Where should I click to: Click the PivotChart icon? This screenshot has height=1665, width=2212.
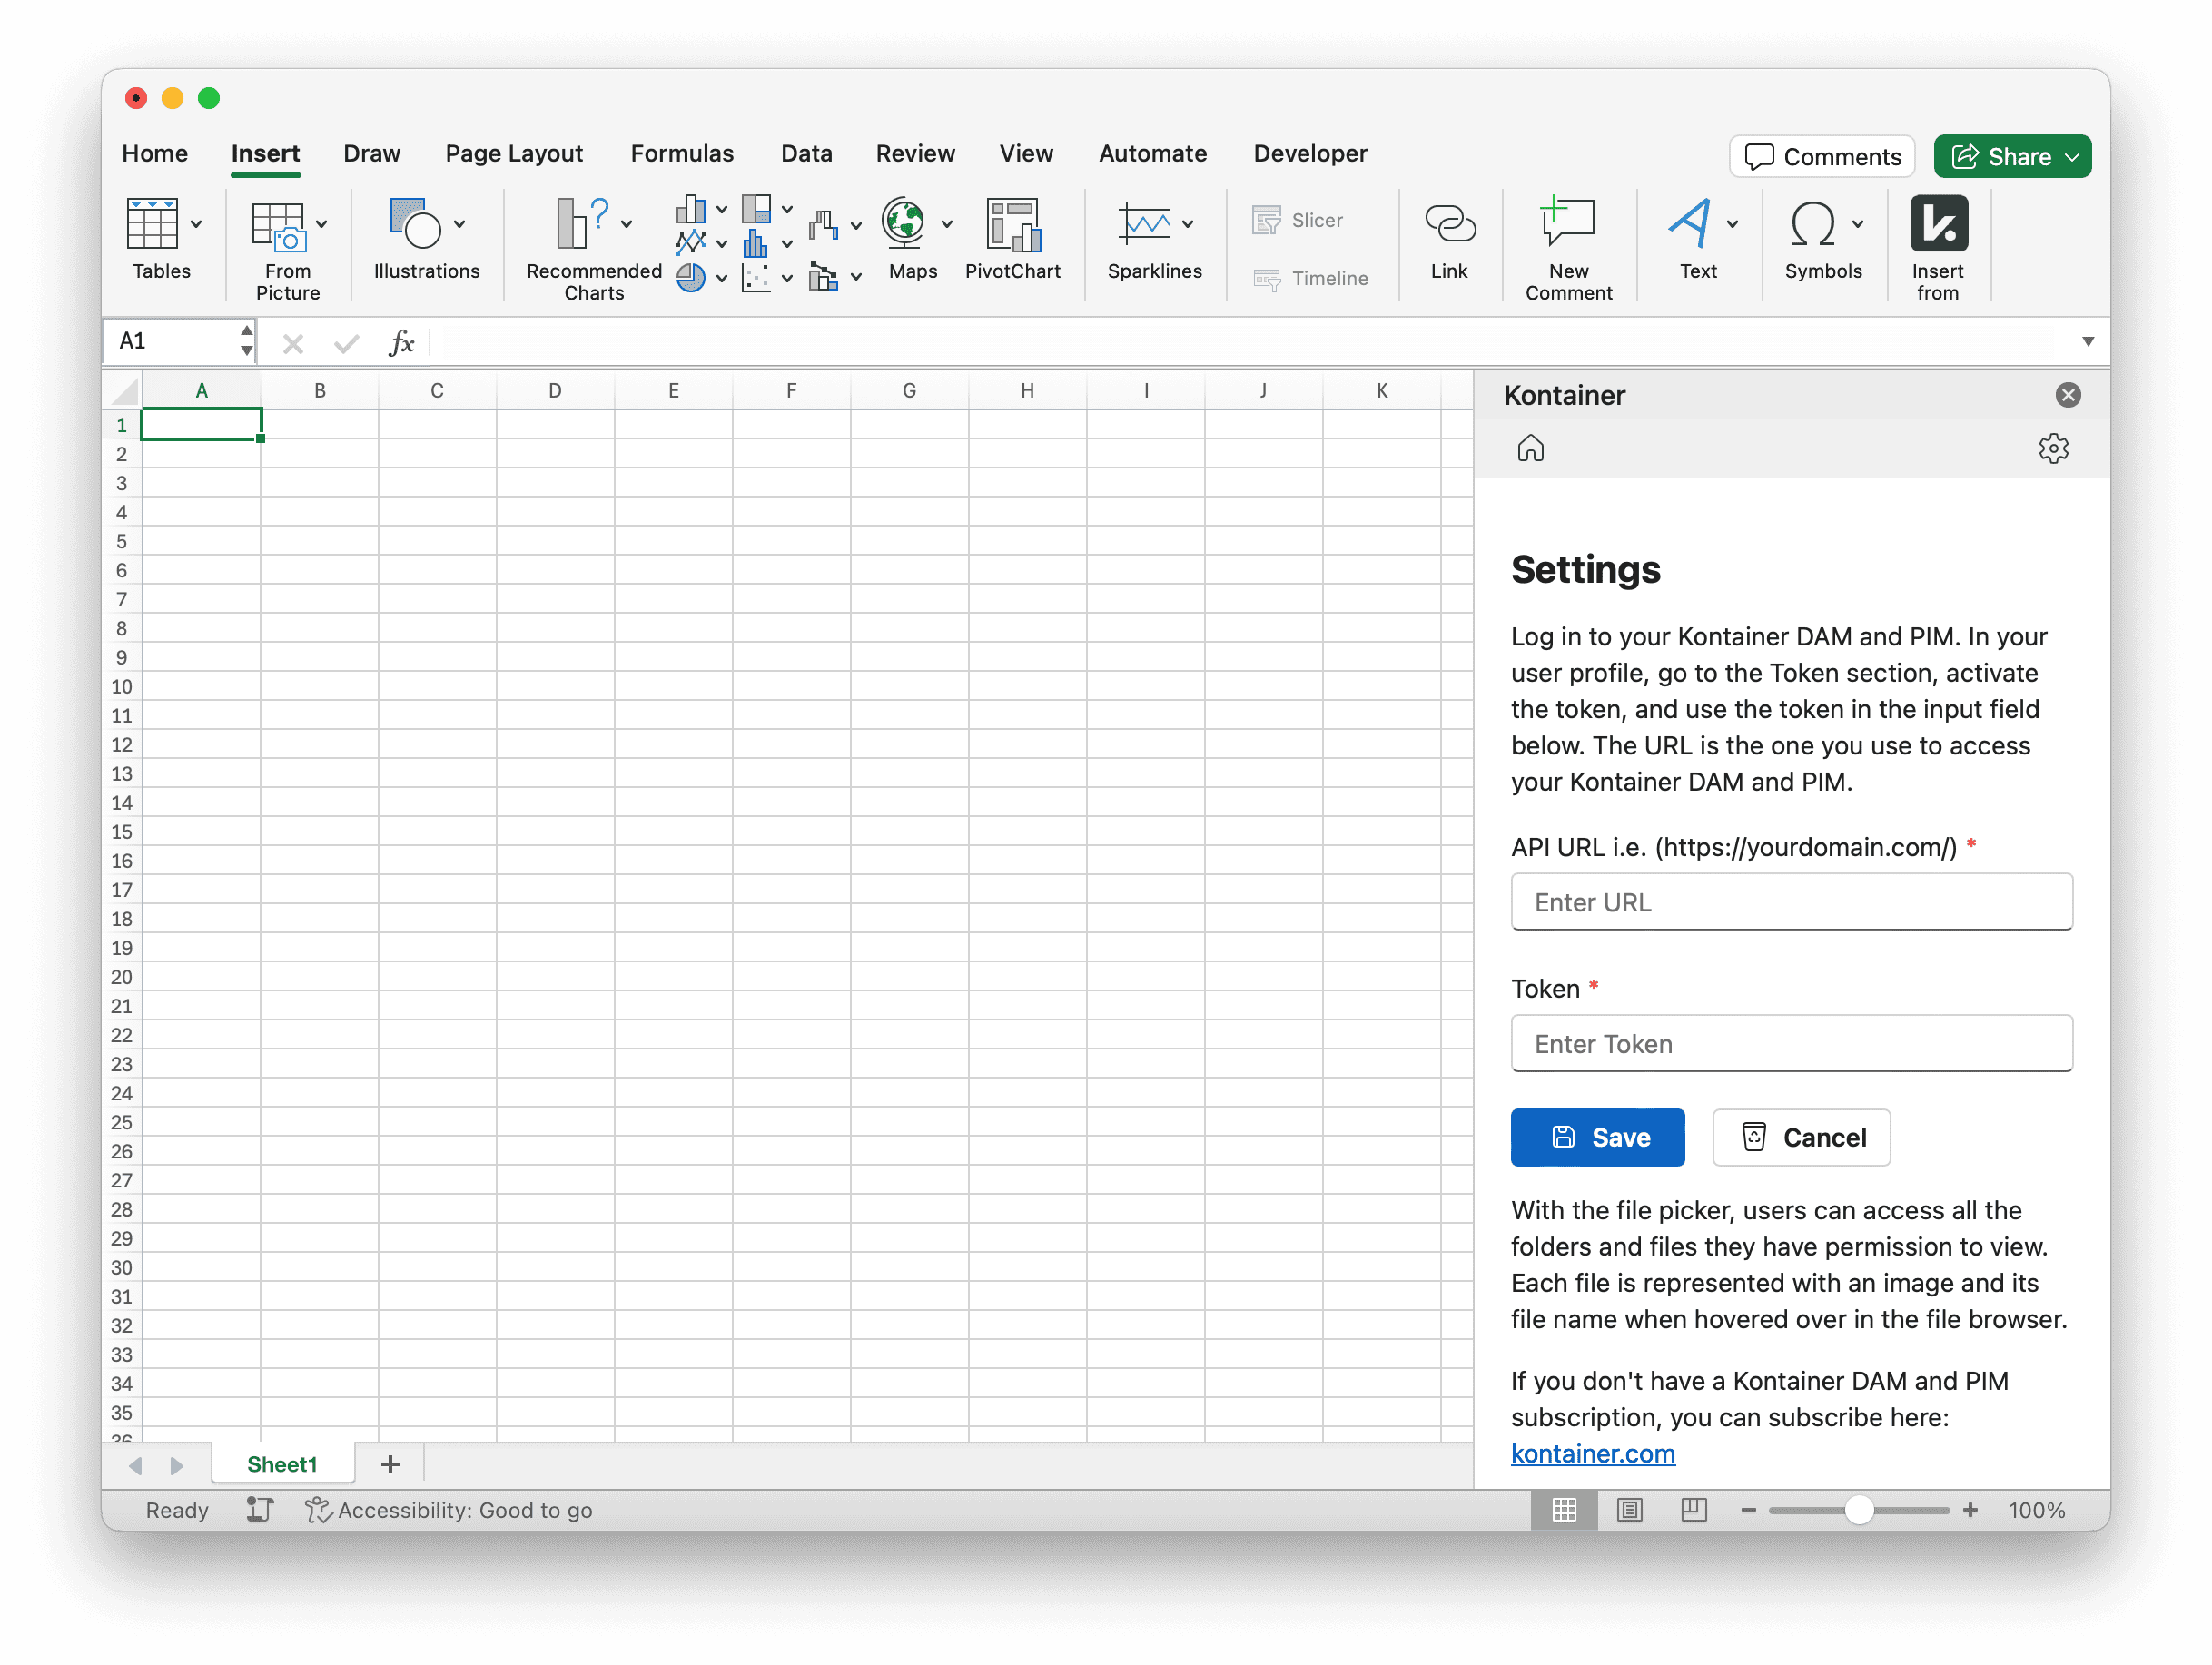(x=1012, y=224)
